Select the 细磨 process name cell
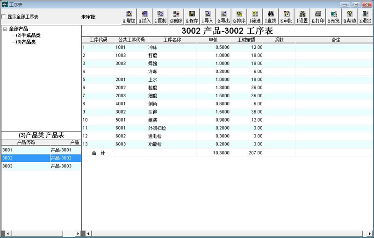The image size is (374, 238). point(172,96)
